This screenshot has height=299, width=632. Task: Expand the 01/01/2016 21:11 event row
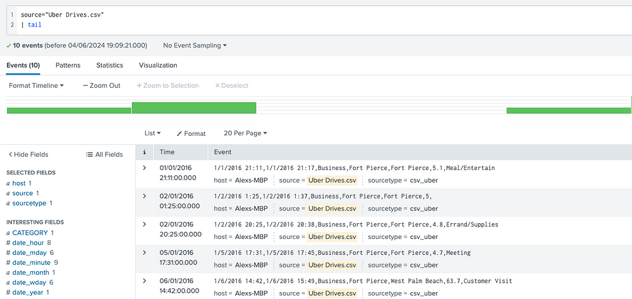[144, 168]
